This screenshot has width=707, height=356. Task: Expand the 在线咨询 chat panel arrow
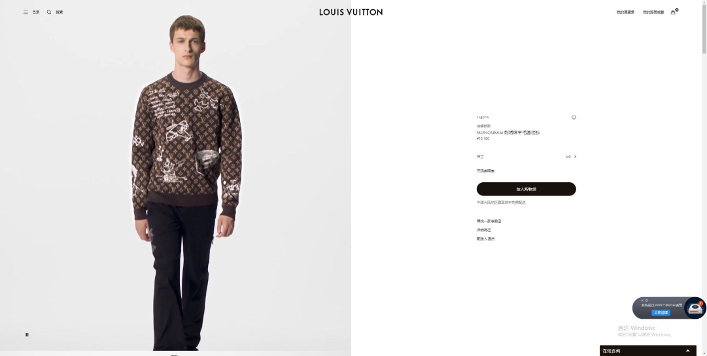687,351
